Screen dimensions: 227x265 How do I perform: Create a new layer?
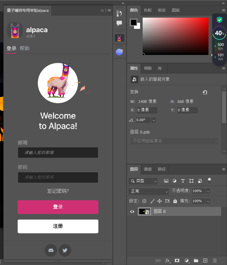tap(205, 261)
